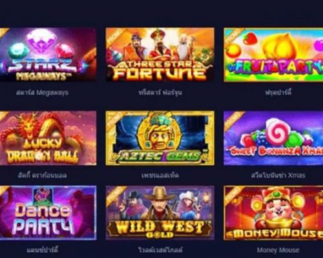Open the Fruit Party game tile

click(x=273, y=55)
